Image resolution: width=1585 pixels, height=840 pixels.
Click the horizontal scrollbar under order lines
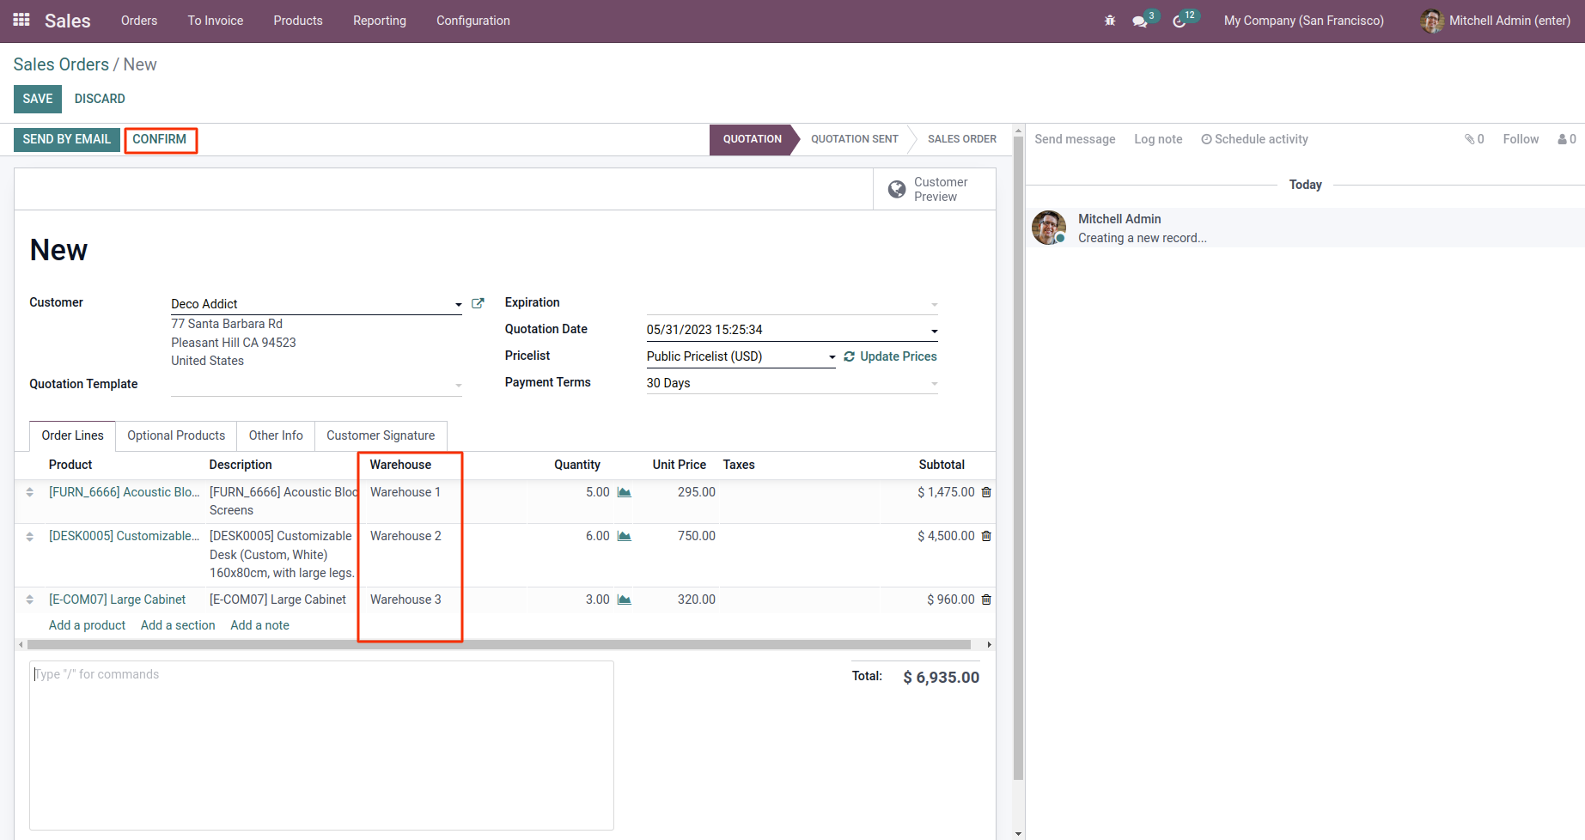tap(498, 644)
